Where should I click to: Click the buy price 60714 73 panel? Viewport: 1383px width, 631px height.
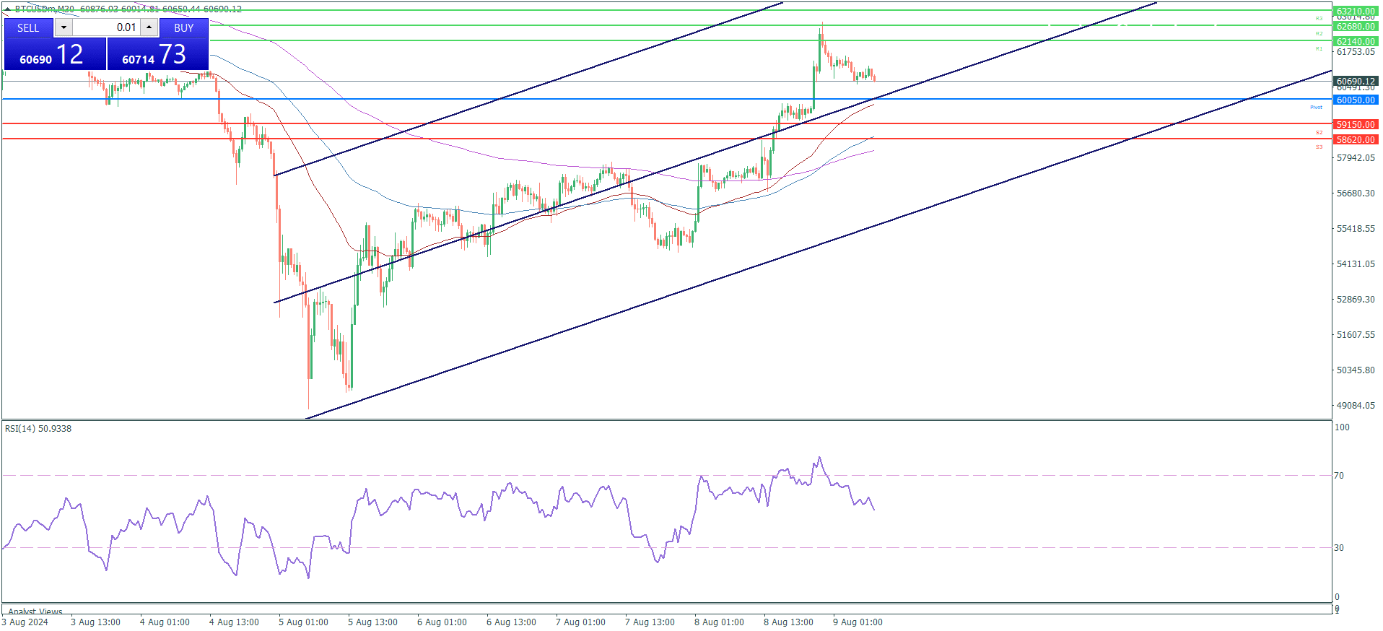158,54
